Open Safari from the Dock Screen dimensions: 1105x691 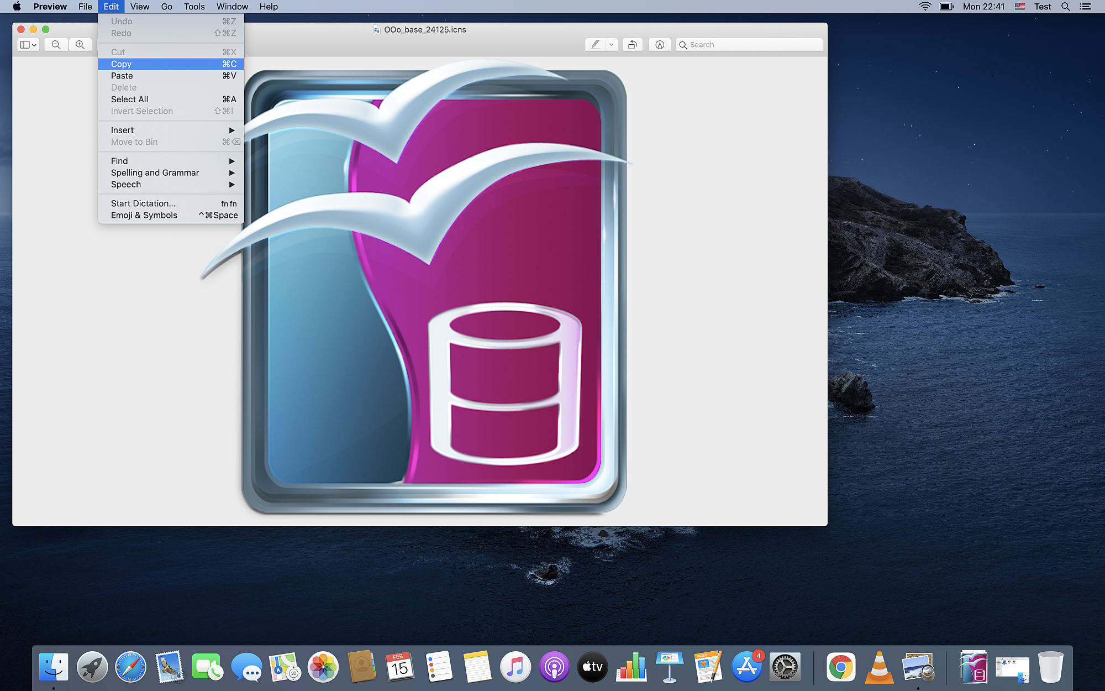(x=131, y=667)
